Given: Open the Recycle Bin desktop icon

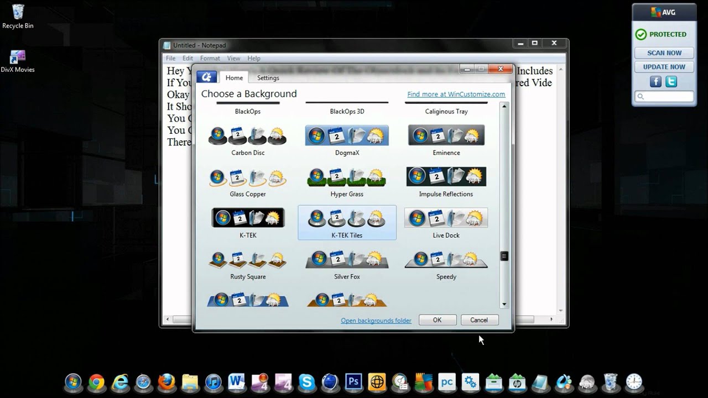Looking at the screenshot, I should click(x=18, y=17).
